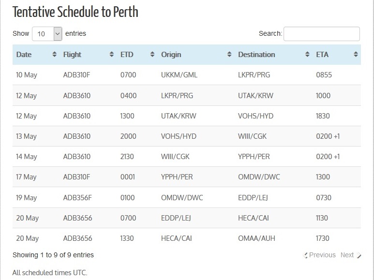Image resolution: width=374 pixels, height=280 pixels.
Task: Go to Previous page link
Action: click(319, 255)
